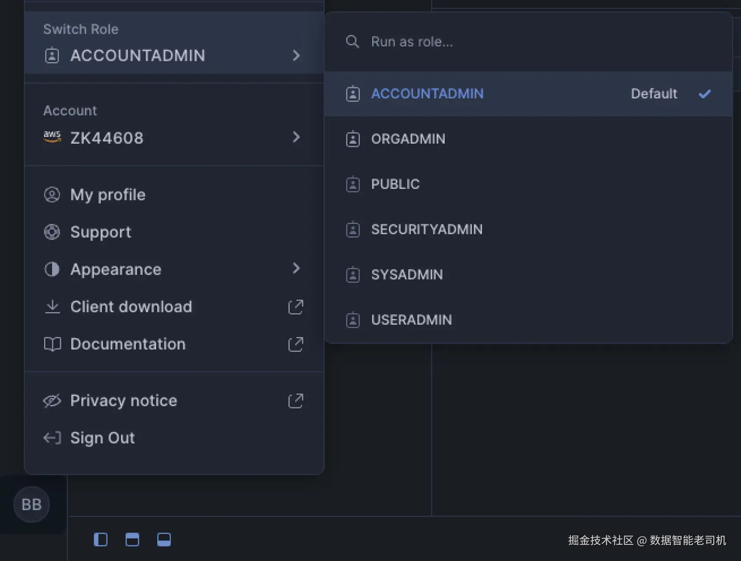The image size is (741, 561).
Task: Click the role icon beside ORGADMIN
Action: click(353, 139)
